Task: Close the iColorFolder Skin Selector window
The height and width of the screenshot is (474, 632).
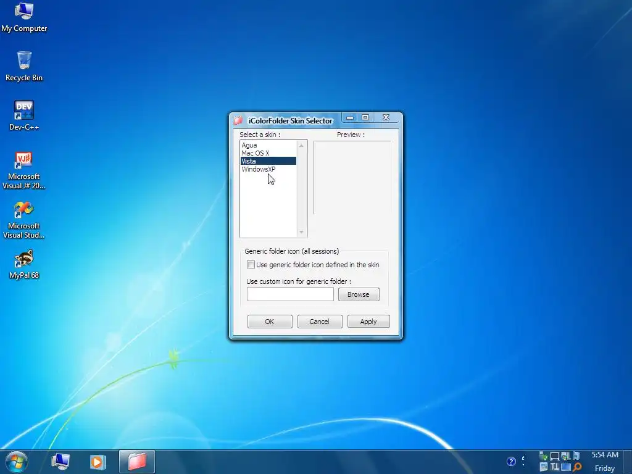Action: [x=386, y=117]
